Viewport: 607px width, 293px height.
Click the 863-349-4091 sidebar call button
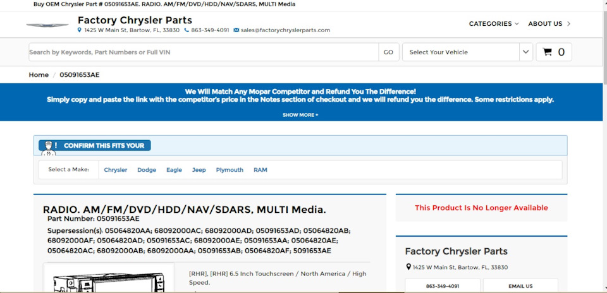point(443,286)
